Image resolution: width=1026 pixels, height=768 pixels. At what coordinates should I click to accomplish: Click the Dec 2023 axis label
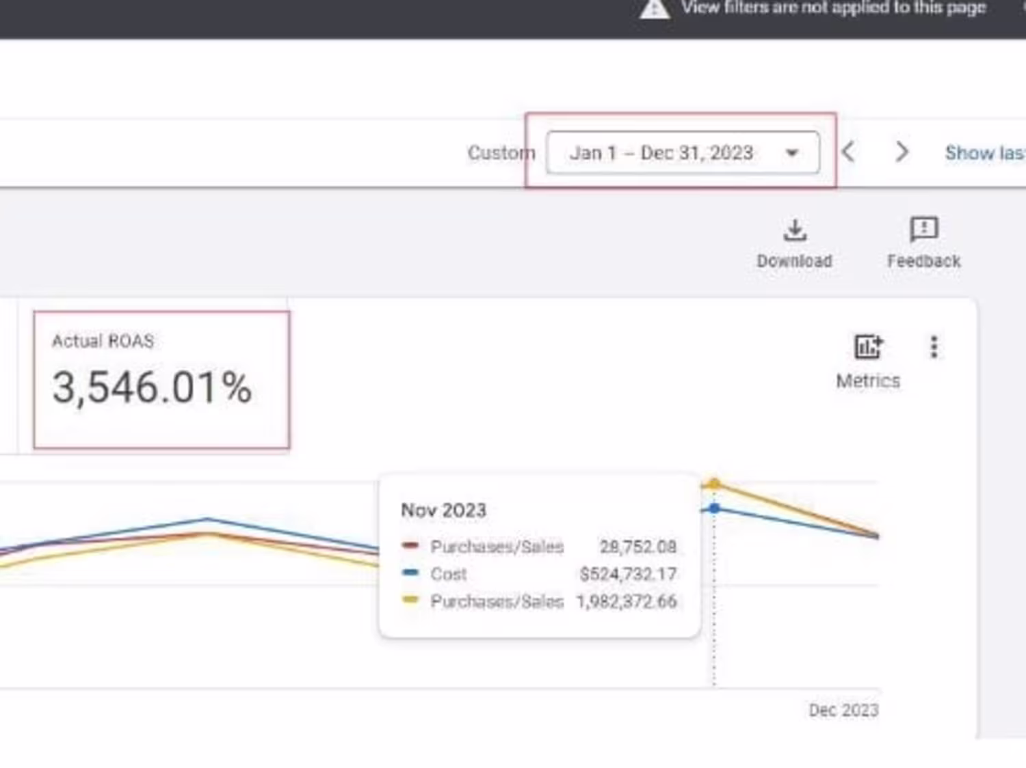[843, 711]
